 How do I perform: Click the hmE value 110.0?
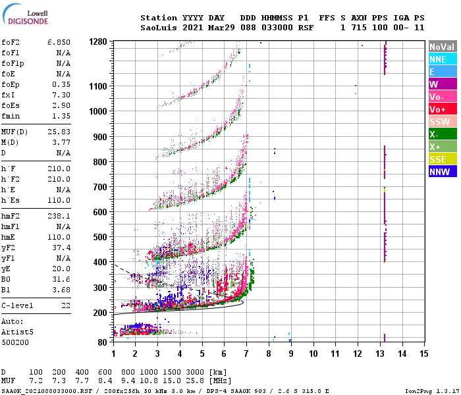tap(59, 237)
